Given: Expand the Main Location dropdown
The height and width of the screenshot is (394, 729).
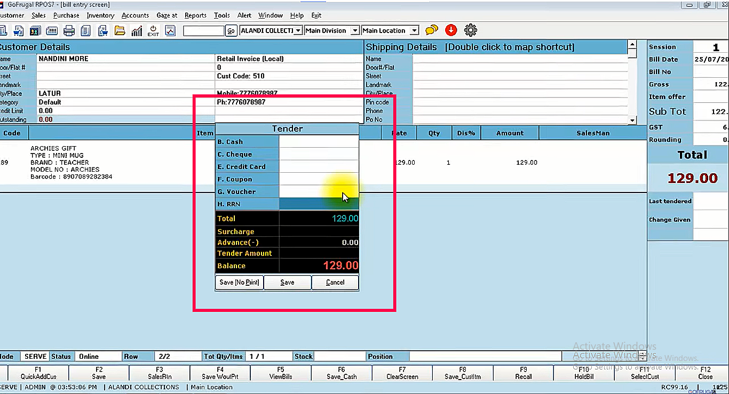Looking at the screenshot, I should point(414,31).
